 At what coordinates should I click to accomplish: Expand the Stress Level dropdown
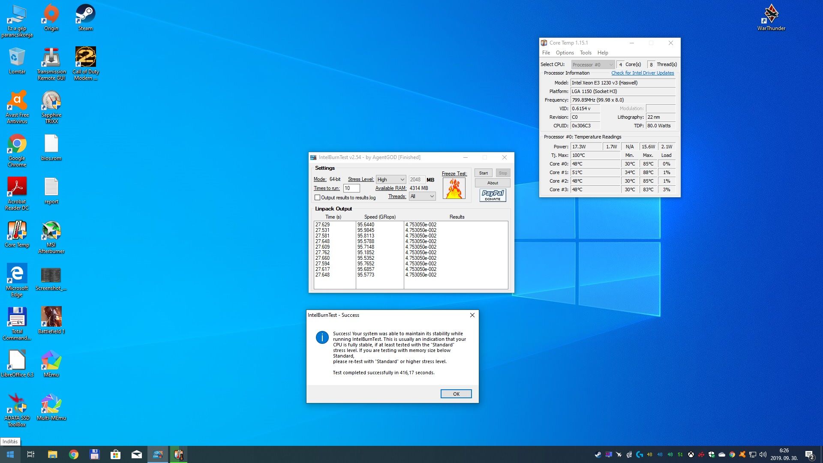point(391,180)
